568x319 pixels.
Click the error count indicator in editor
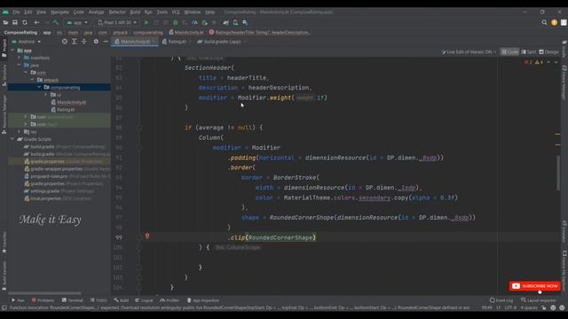click(x=528, y=62)
